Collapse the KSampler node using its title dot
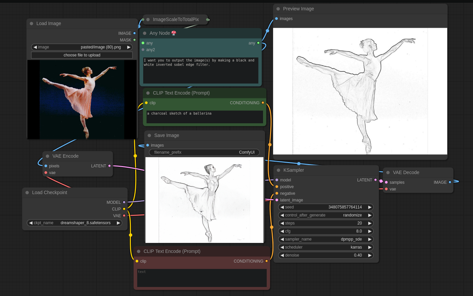This screenshot has height=296, width=473. tap(278, 170)
